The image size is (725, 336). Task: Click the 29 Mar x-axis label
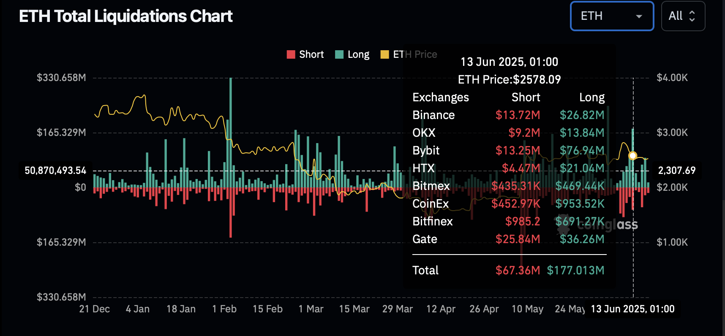pos(398,309)
